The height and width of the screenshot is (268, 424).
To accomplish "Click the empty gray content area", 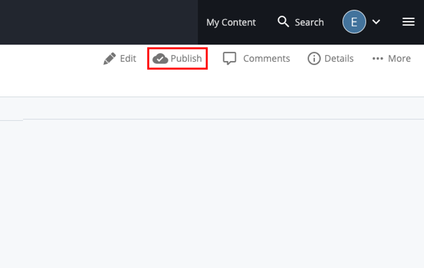I will click(x=212, y=193).
